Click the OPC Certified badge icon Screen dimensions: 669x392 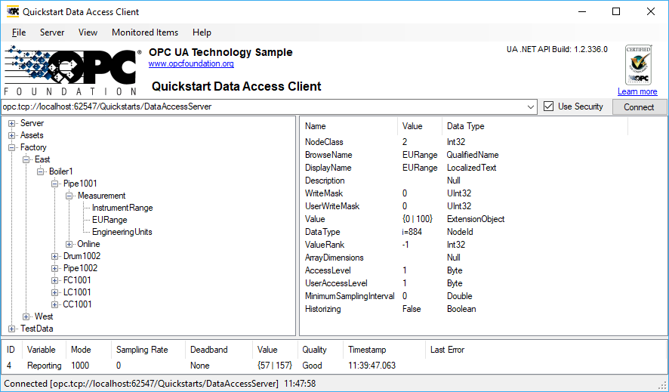click(637, 66)
